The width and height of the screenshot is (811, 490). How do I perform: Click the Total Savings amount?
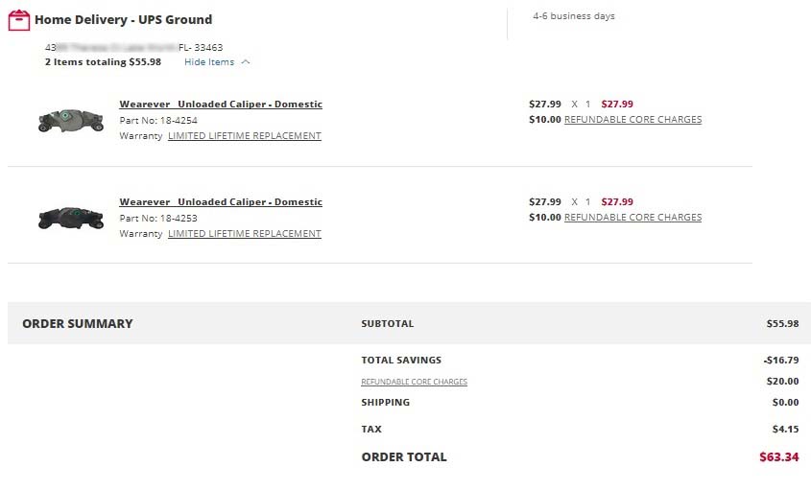click(x=781, y=360)
